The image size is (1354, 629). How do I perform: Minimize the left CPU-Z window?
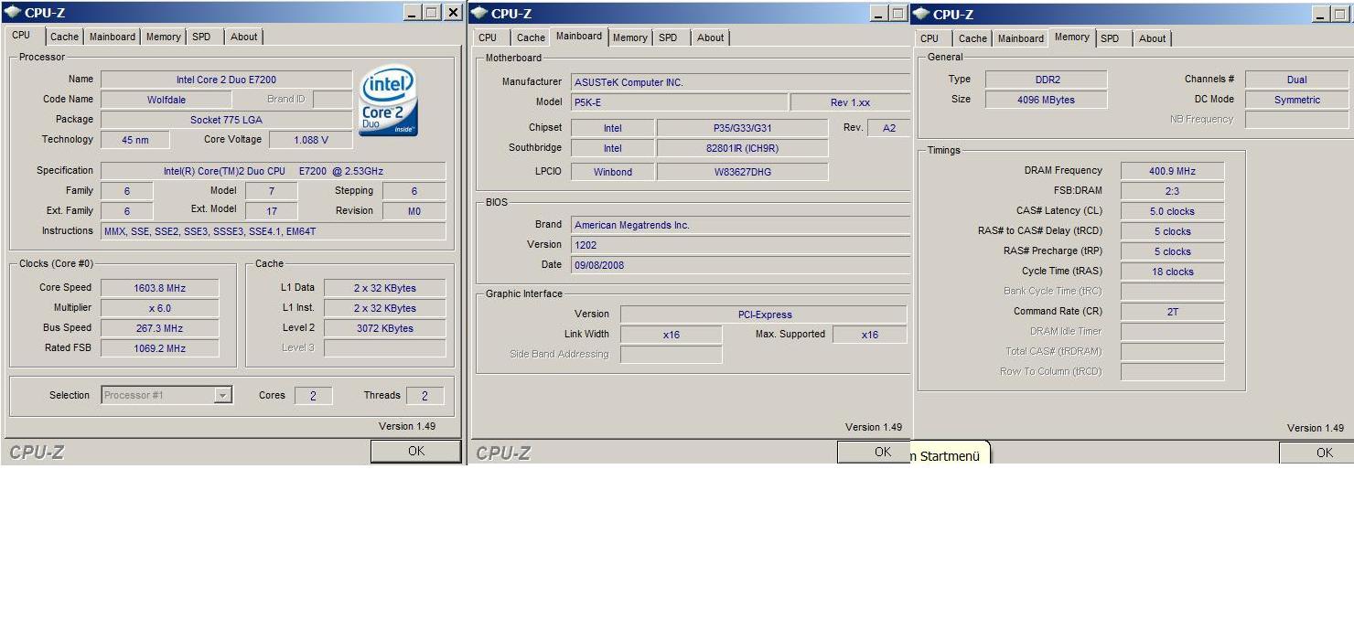412,13
